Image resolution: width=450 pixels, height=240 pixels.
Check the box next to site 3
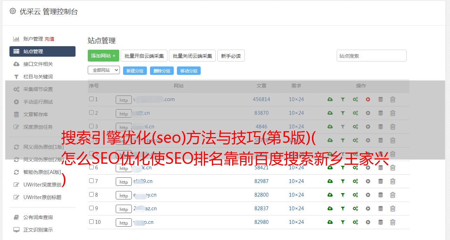click(91, 126)
